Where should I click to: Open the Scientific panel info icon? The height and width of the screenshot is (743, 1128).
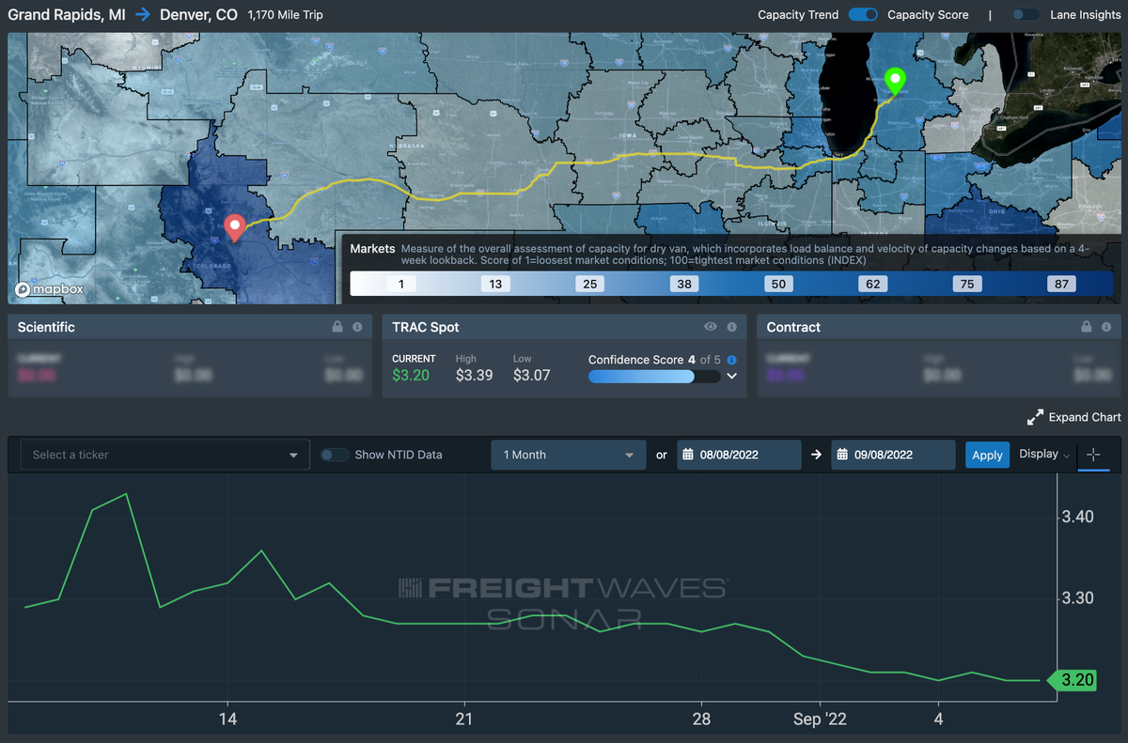[x=357, y=327]
